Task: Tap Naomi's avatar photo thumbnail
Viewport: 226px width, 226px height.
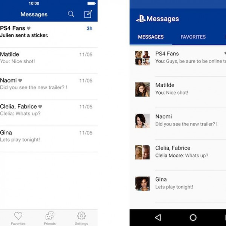Action: pyautogui.click(x=142, y=121)
